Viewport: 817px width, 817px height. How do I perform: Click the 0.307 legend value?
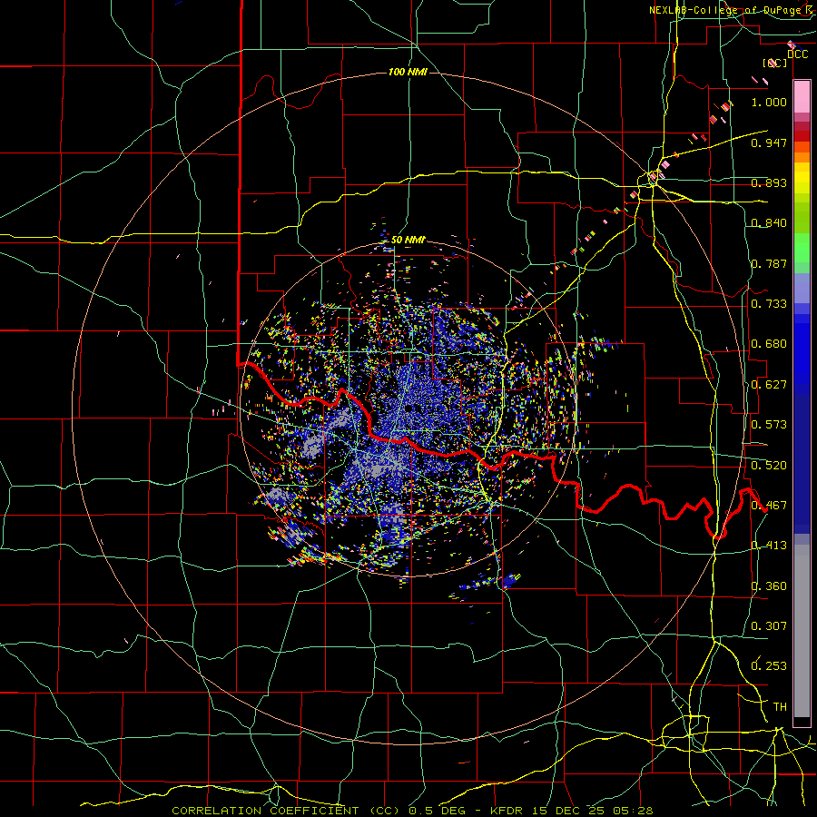point(769,626)
